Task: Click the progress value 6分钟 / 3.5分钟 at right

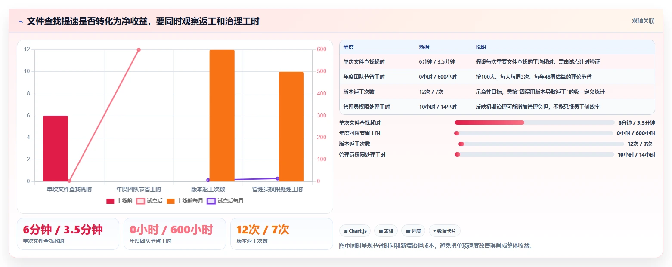Action: pos(637,123)
